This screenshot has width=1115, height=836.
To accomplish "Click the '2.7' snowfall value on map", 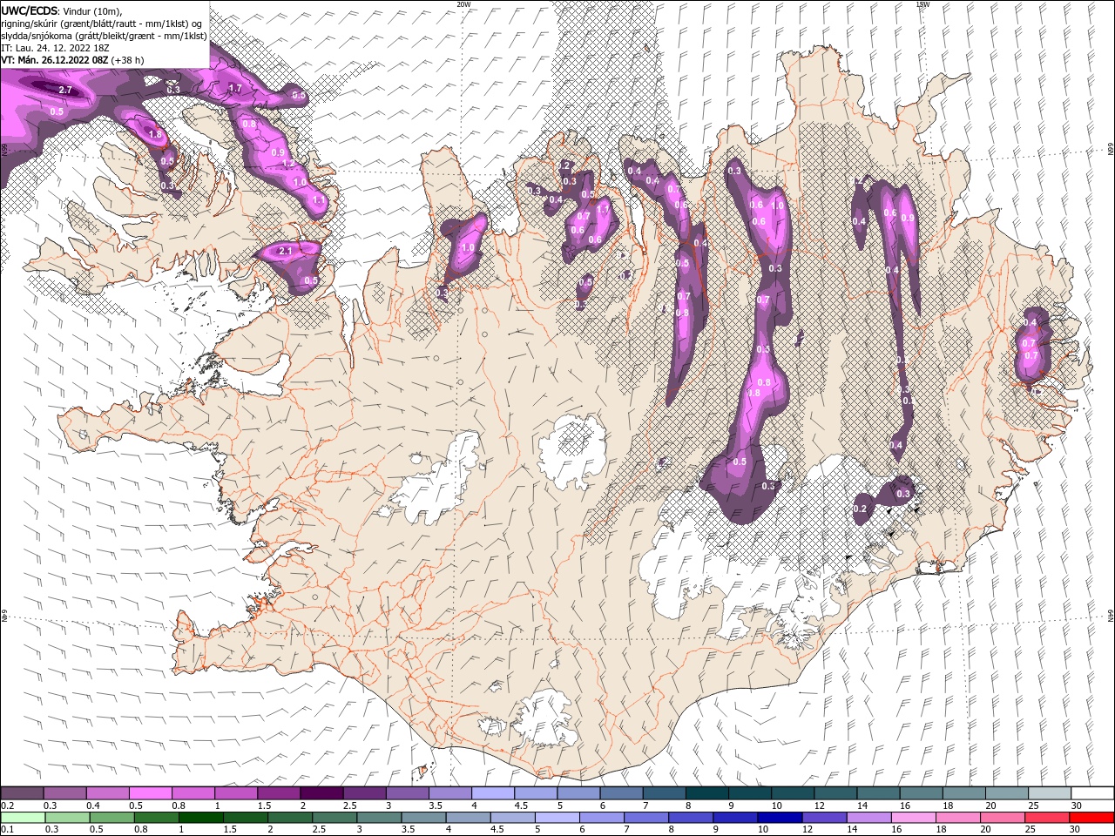I will point(65,91).
